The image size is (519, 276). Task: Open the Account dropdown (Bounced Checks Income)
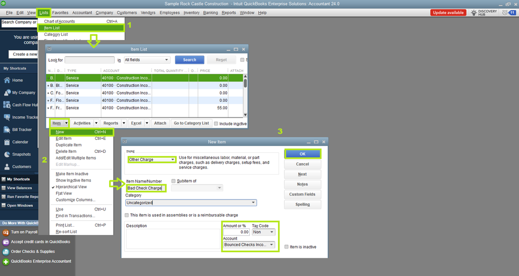click(x=249, y=245)
